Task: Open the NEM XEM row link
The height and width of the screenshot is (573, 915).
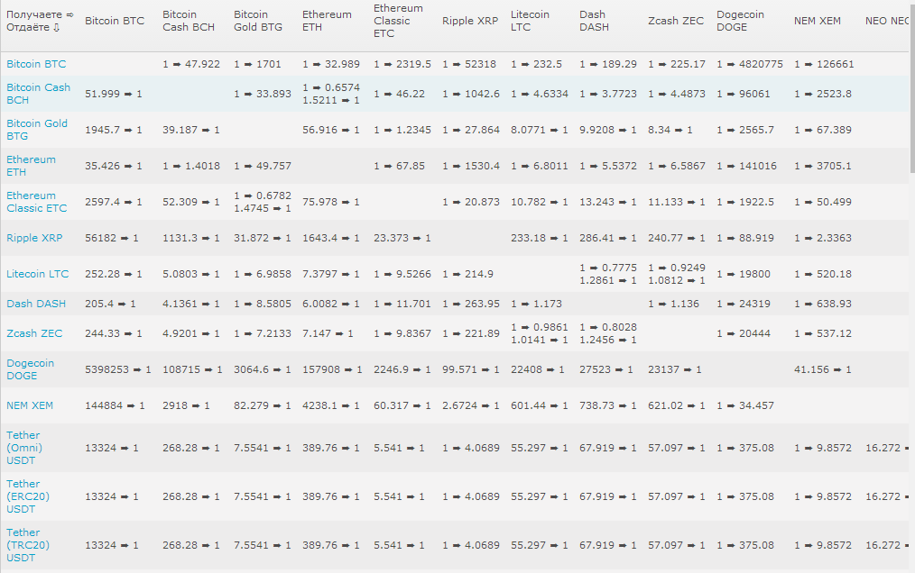Action: (30, 405)
